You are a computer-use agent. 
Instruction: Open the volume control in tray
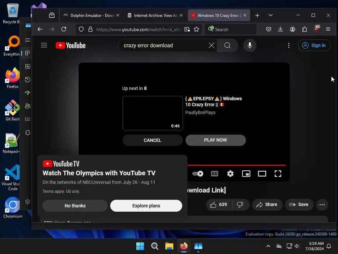click(297, 246)
